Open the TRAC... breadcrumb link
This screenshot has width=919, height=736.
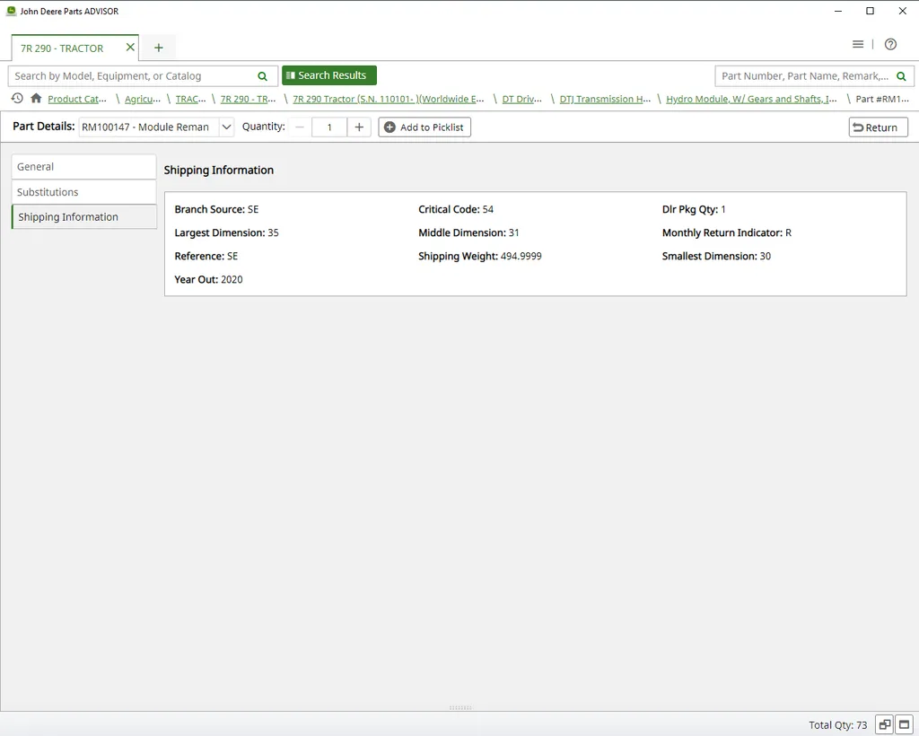coord(190,99)
